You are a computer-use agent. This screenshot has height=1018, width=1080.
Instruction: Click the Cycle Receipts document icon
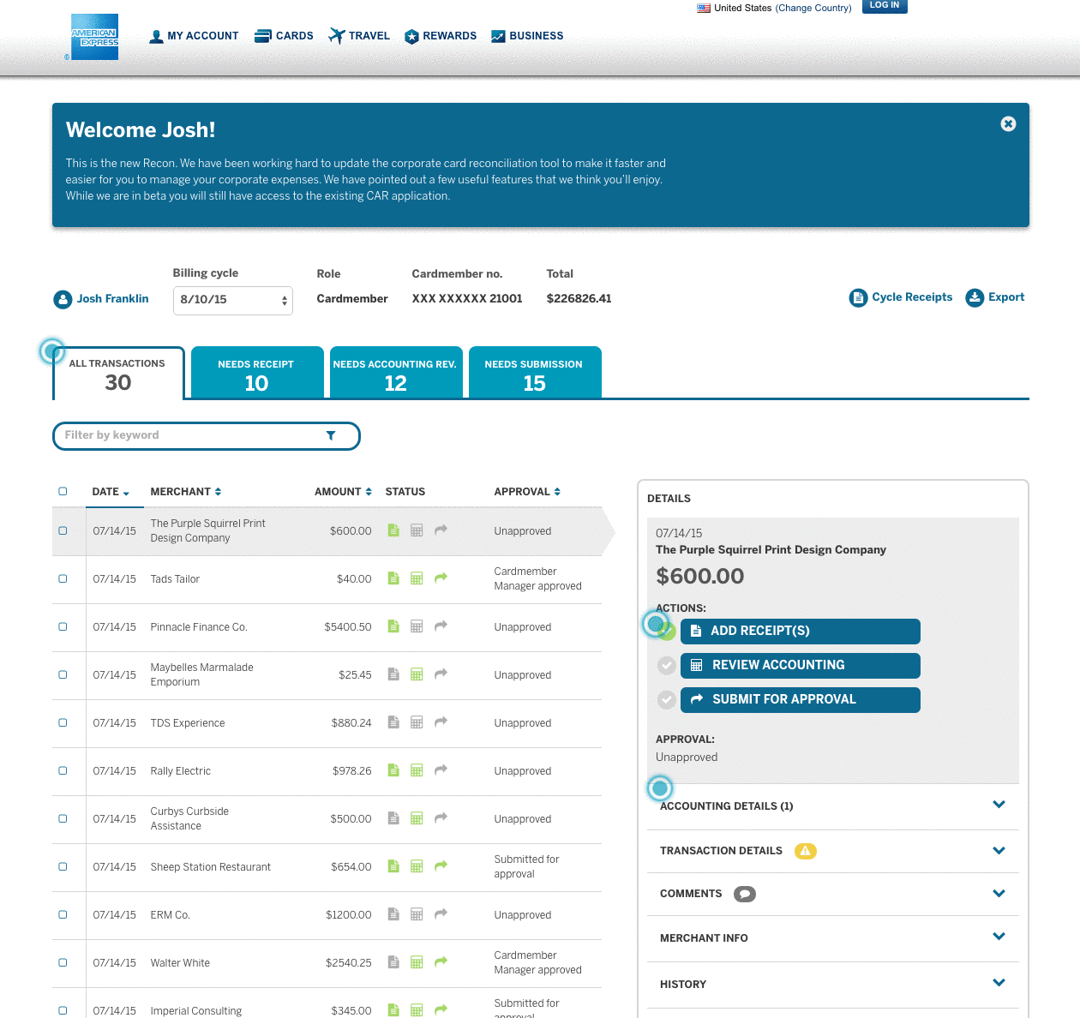pos(858,297)
